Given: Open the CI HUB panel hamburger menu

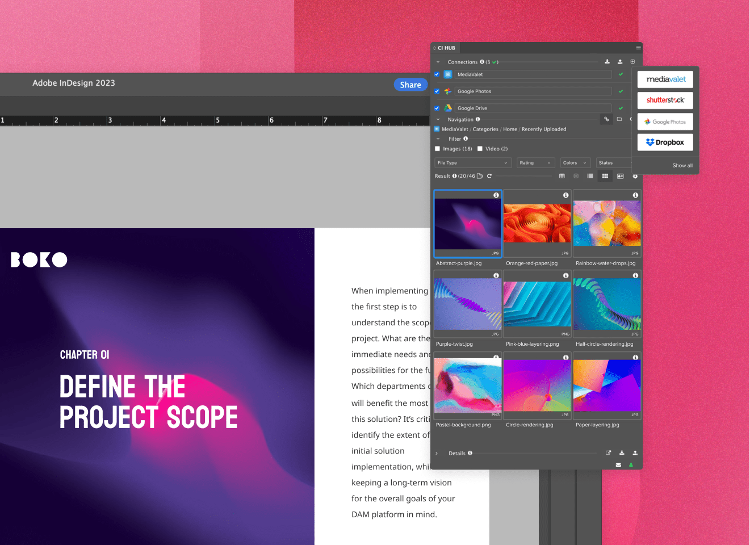Looking at the screenshot, I should click(638, 48).
